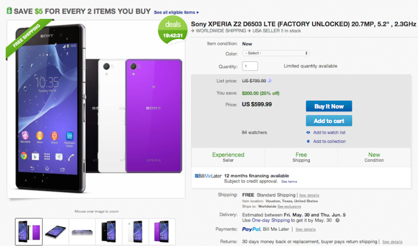The width and height of the screenshot is (418, 246).
Task: Click the green deals countdown badge
Action: 173,29
